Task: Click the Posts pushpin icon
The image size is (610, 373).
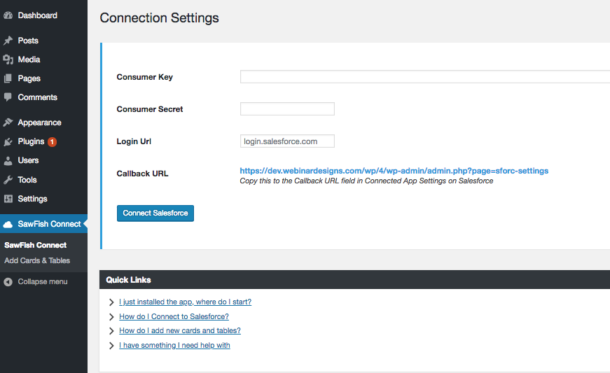Action: (x=8, y=41)
